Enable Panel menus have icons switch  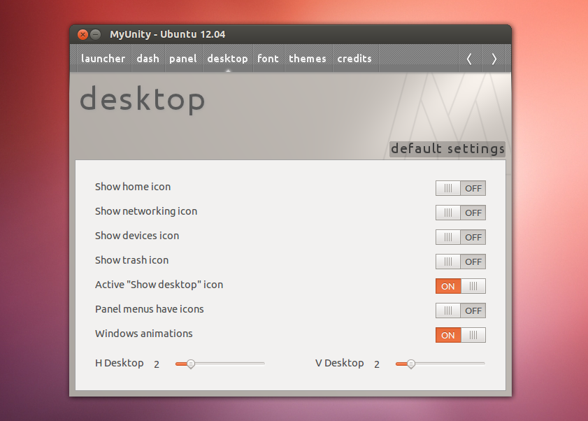pyautogui.click(x=461, y=311)
